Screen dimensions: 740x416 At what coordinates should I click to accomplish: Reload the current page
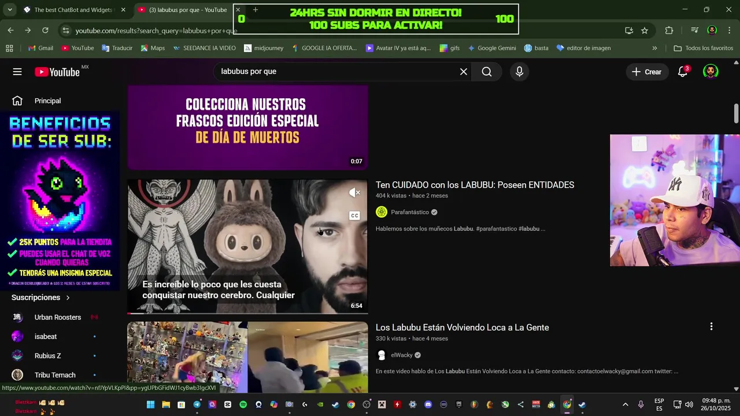[x=45, y=30]
